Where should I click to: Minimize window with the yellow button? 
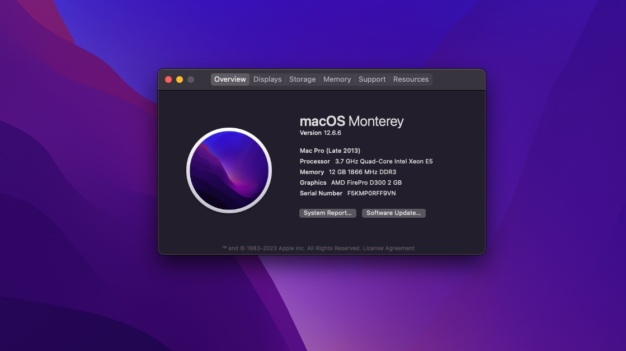(180, 79)
